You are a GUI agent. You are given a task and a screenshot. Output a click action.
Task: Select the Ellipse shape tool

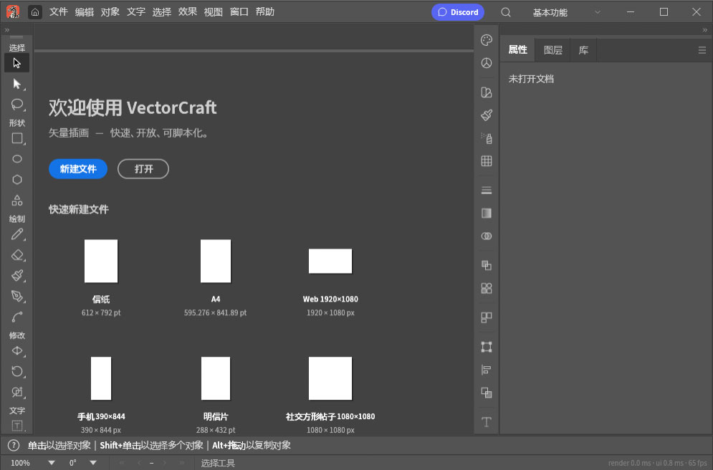point(16,159)
